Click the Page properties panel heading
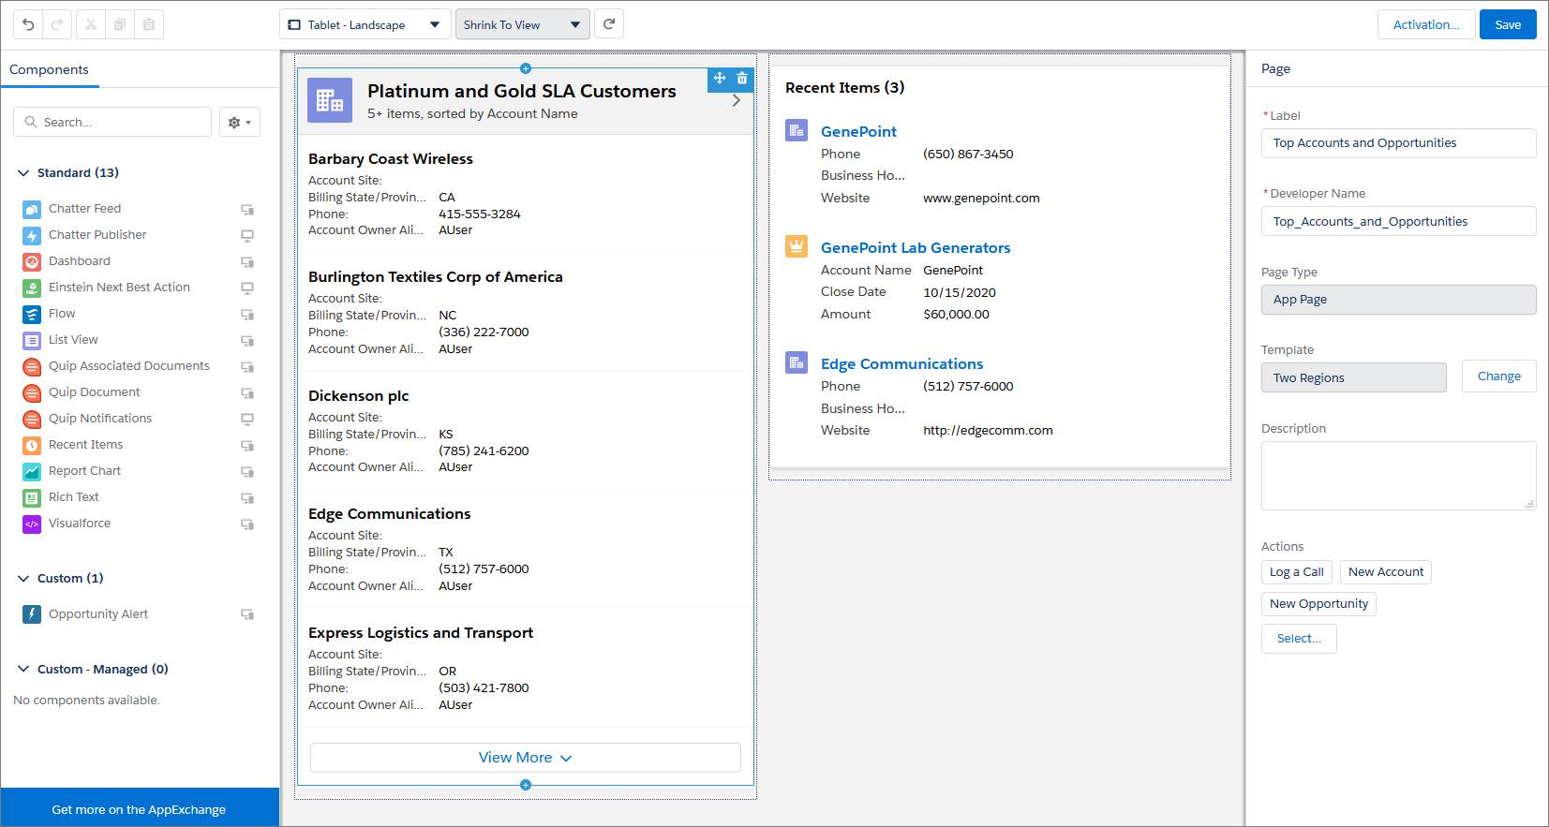 coord(1275,68)
